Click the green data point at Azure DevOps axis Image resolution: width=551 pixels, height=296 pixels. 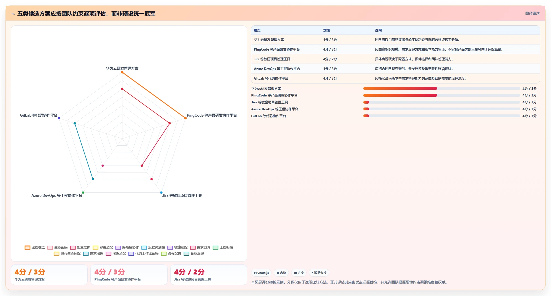point(83,193)
